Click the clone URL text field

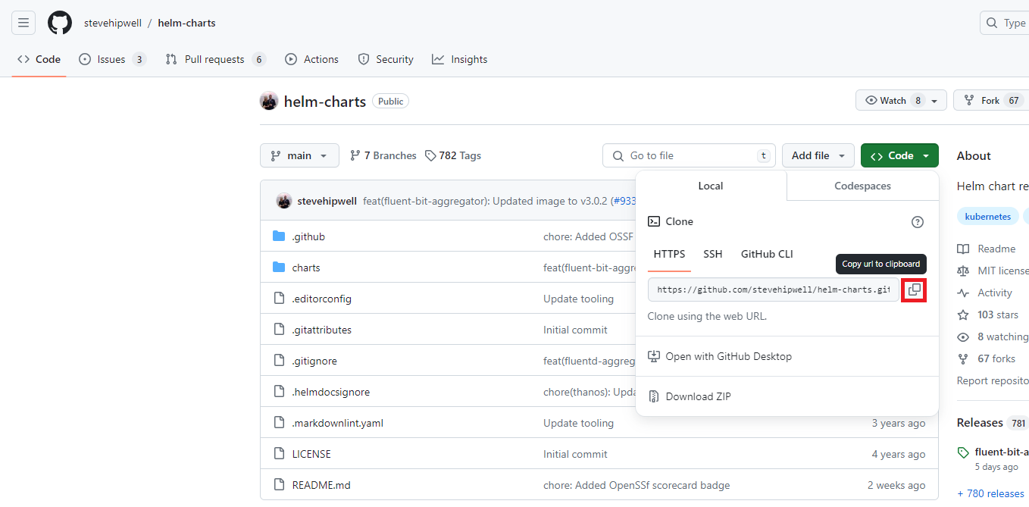coord(774,289)
